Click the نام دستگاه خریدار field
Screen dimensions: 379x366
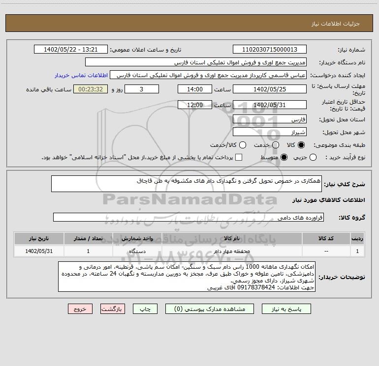[196, 62]
